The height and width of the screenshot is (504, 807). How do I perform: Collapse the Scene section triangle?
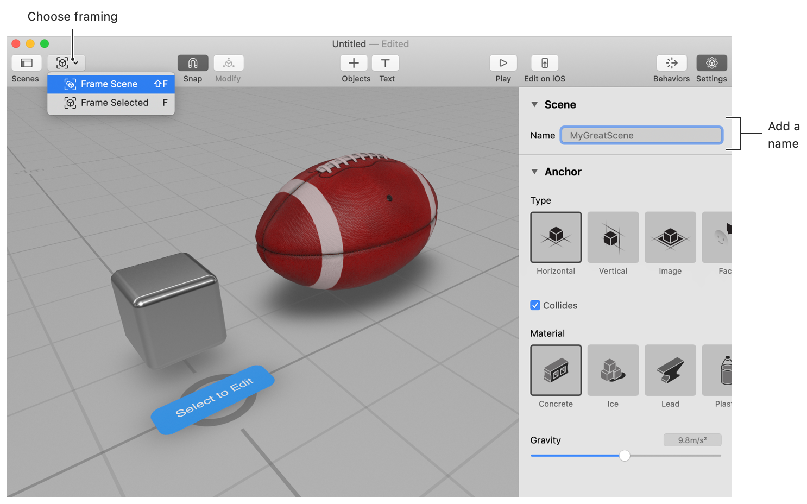(534, 104)
